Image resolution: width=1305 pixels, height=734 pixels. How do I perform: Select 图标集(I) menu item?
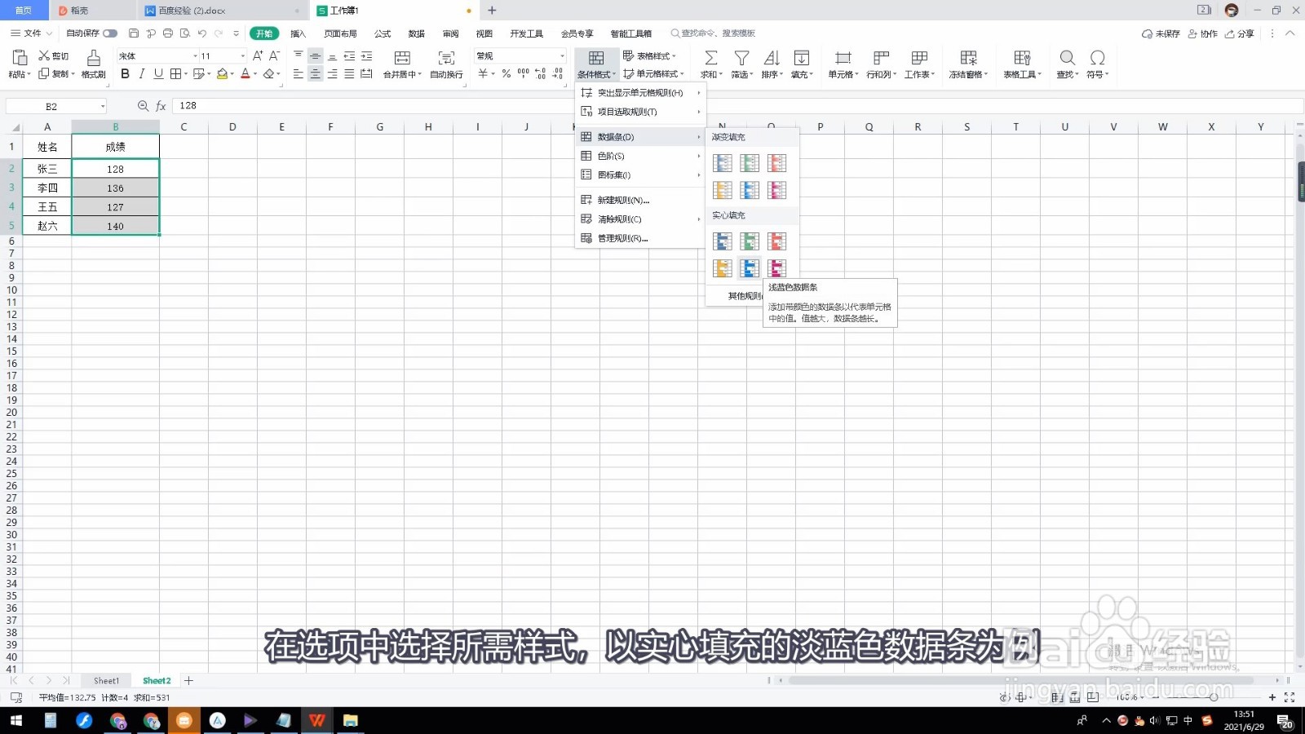[640, 175]
